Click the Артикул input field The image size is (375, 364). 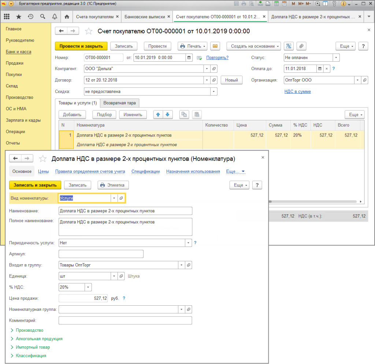pyautogui.click(x=101, y=254)
